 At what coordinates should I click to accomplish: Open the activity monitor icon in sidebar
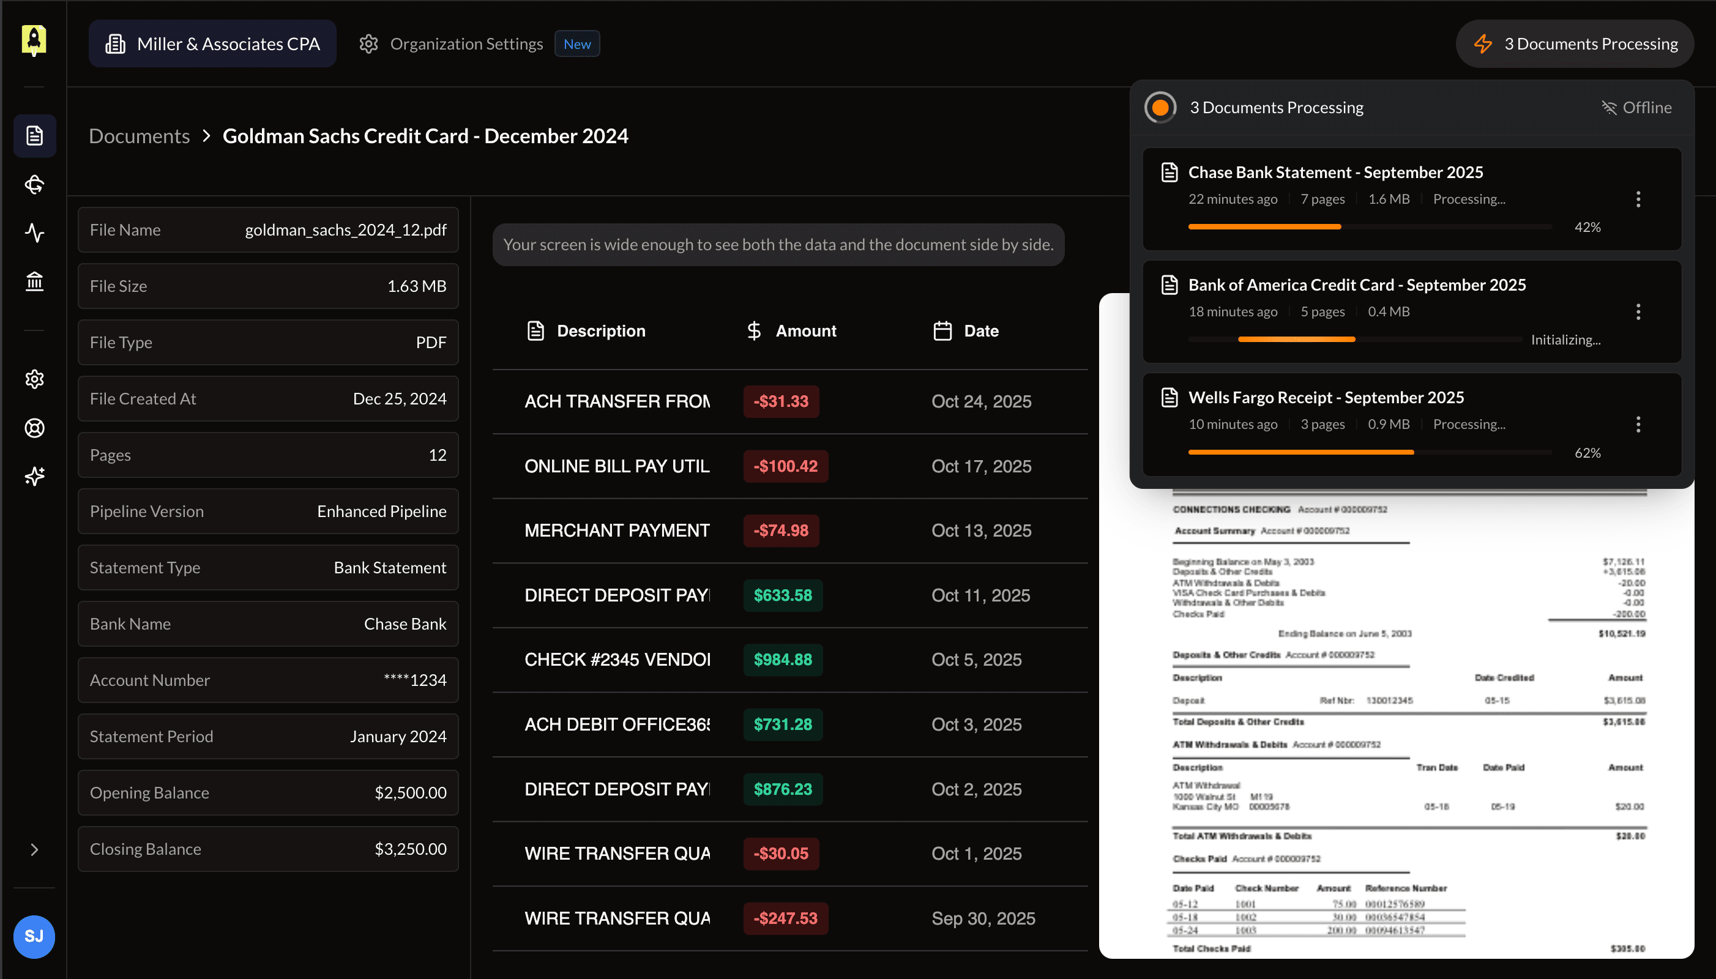(x=34, y=233)
